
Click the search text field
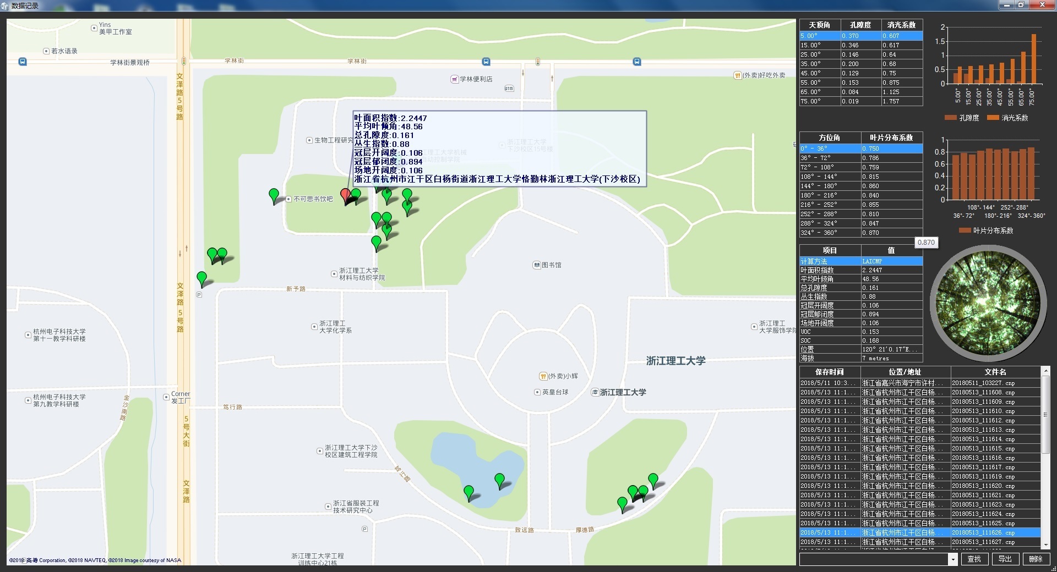[874, 559]
